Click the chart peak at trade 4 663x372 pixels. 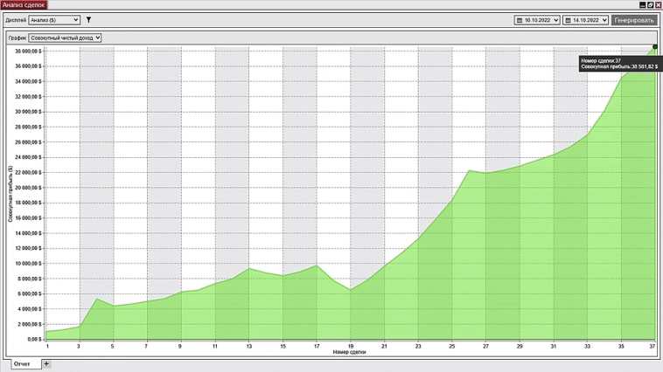click(97, 299)
